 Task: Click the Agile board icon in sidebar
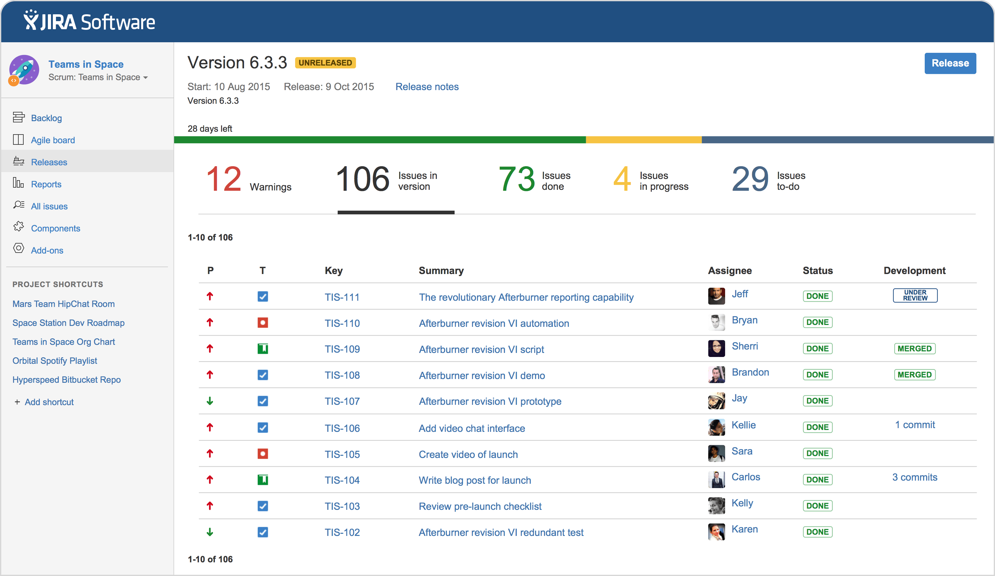pyautogui.click(x=19, y=140)
